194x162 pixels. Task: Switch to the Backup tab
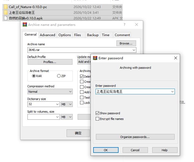coord(93,35)
